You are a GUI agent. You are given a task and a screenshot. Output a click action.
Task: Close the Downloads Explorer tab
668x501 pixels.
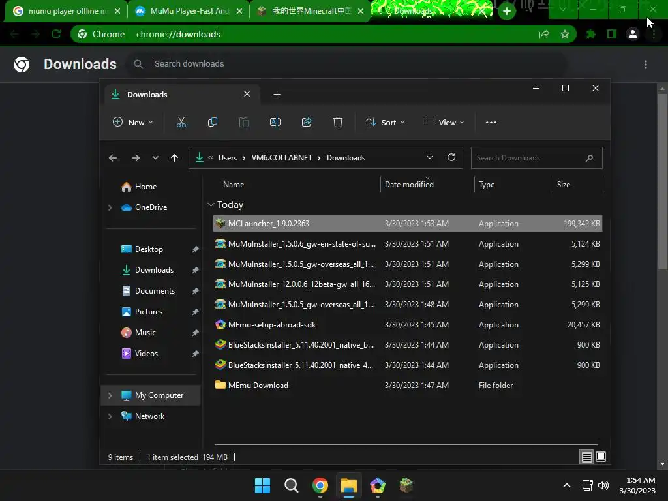247,94
